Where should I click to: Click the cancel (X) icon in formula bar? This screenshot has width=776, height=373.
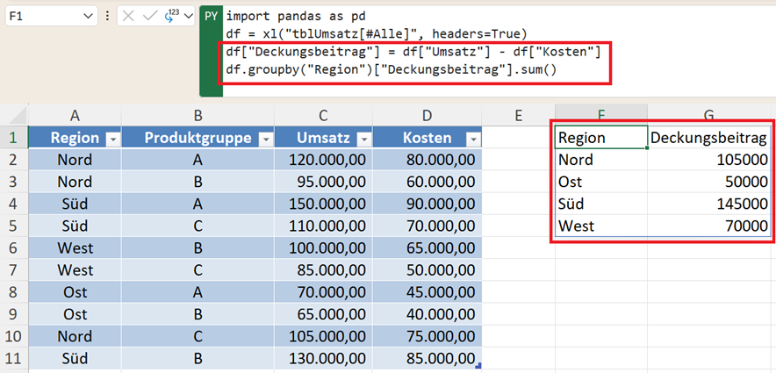128,17
